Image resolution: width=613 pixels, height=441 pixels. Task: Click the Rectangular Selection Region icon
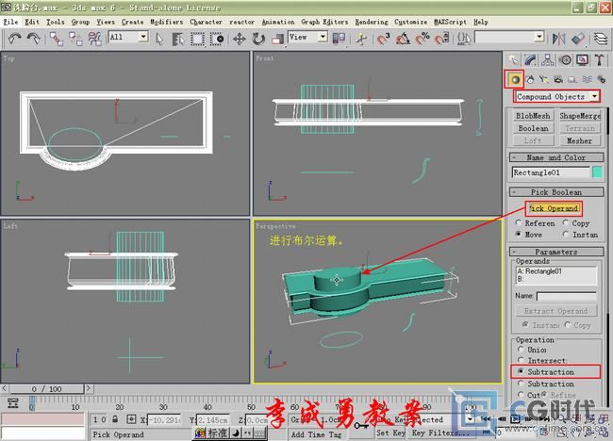tap(197, 39)
